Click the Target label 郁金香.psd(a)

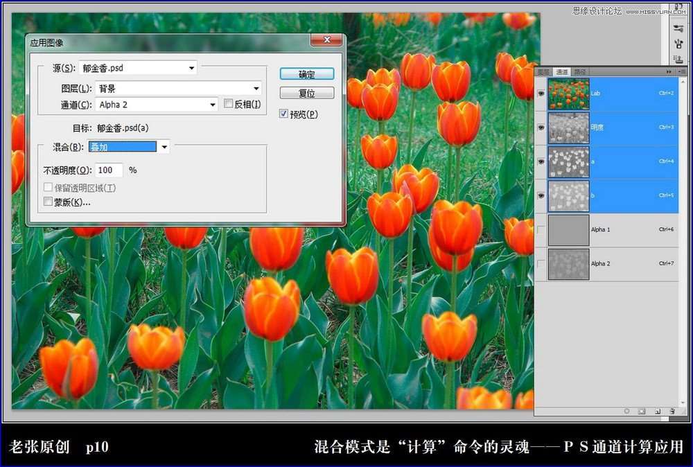coord(123,128)
